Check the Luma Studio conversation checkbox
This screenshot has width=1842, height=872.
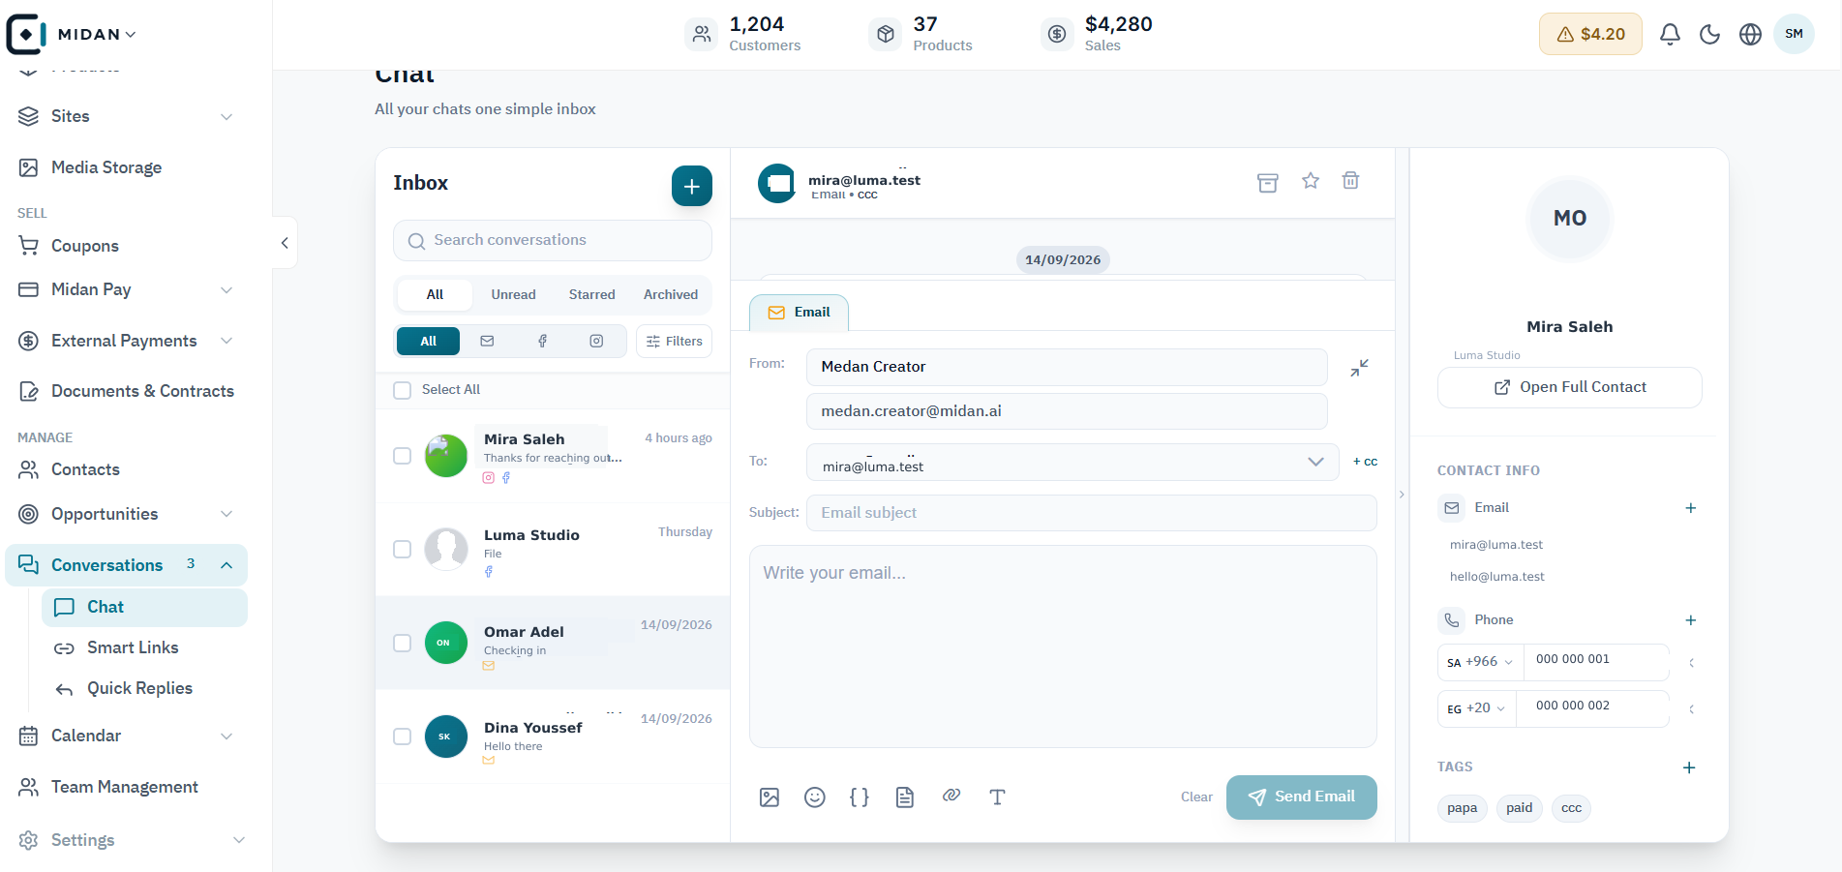pos(403,550)
